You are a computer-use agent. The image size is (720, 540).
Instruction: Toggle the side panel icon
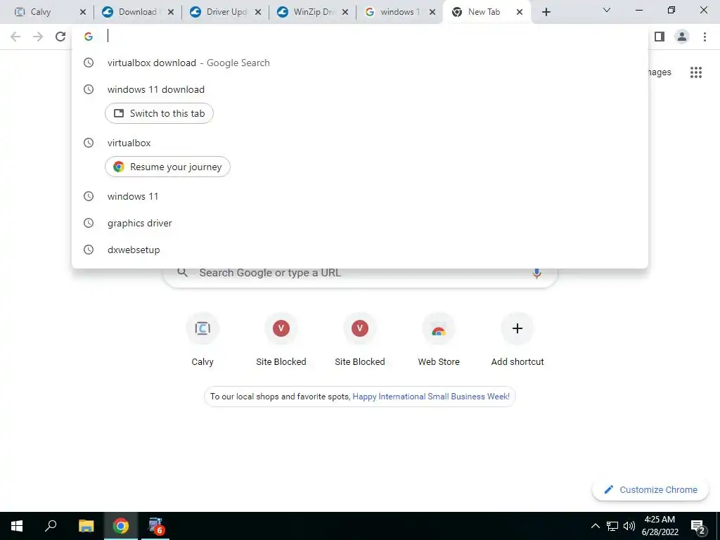[x=660, y=37]
